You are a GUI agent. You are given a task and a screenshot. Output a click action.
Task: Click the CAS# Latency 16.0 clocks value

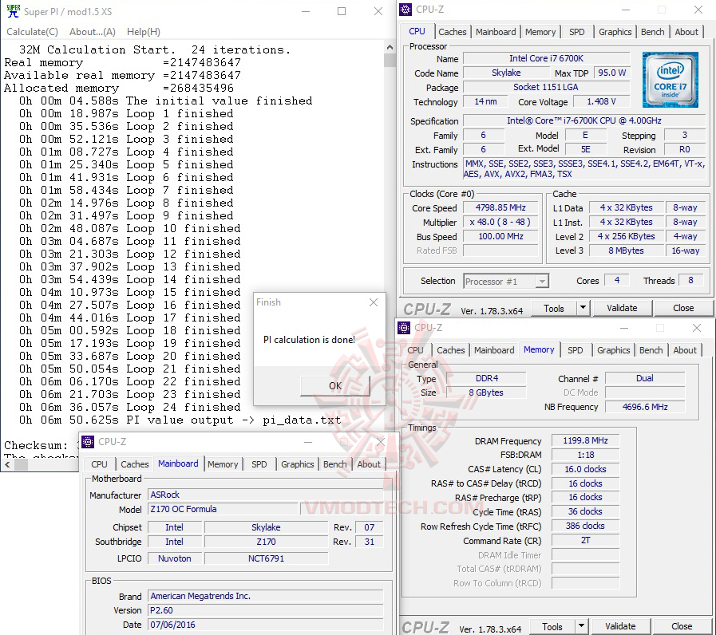(x=585, y=469)
